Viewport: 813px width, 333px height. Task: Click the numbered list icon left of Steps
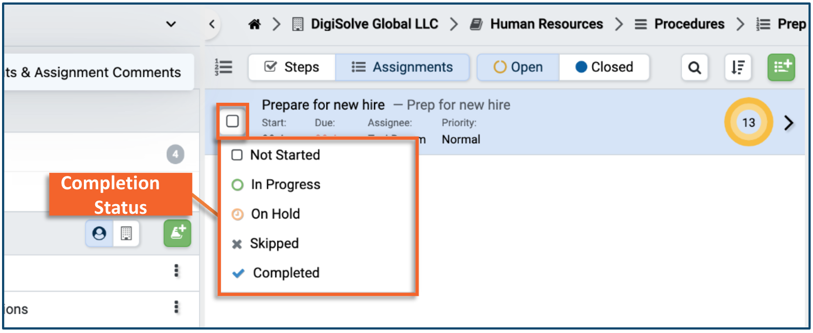pyautogui.click(x=224, y=67)
